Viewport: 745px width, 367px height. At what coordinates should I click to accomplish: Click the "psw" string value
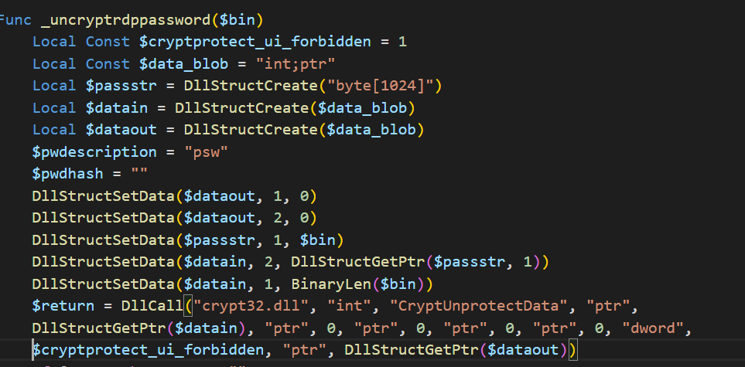click(x=207, y=152)
